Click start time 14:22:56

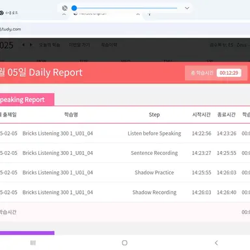(x=201, y=133)
